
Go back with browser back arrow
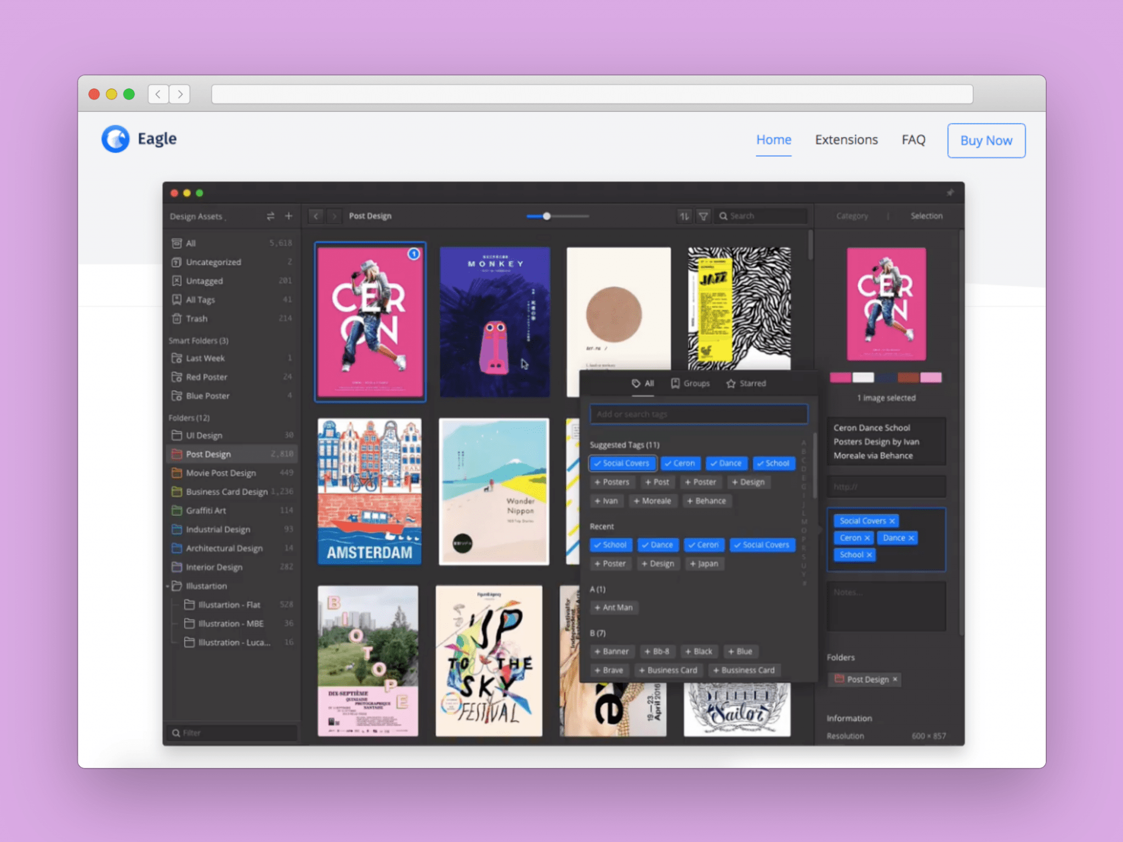click(x=158, y=94)
